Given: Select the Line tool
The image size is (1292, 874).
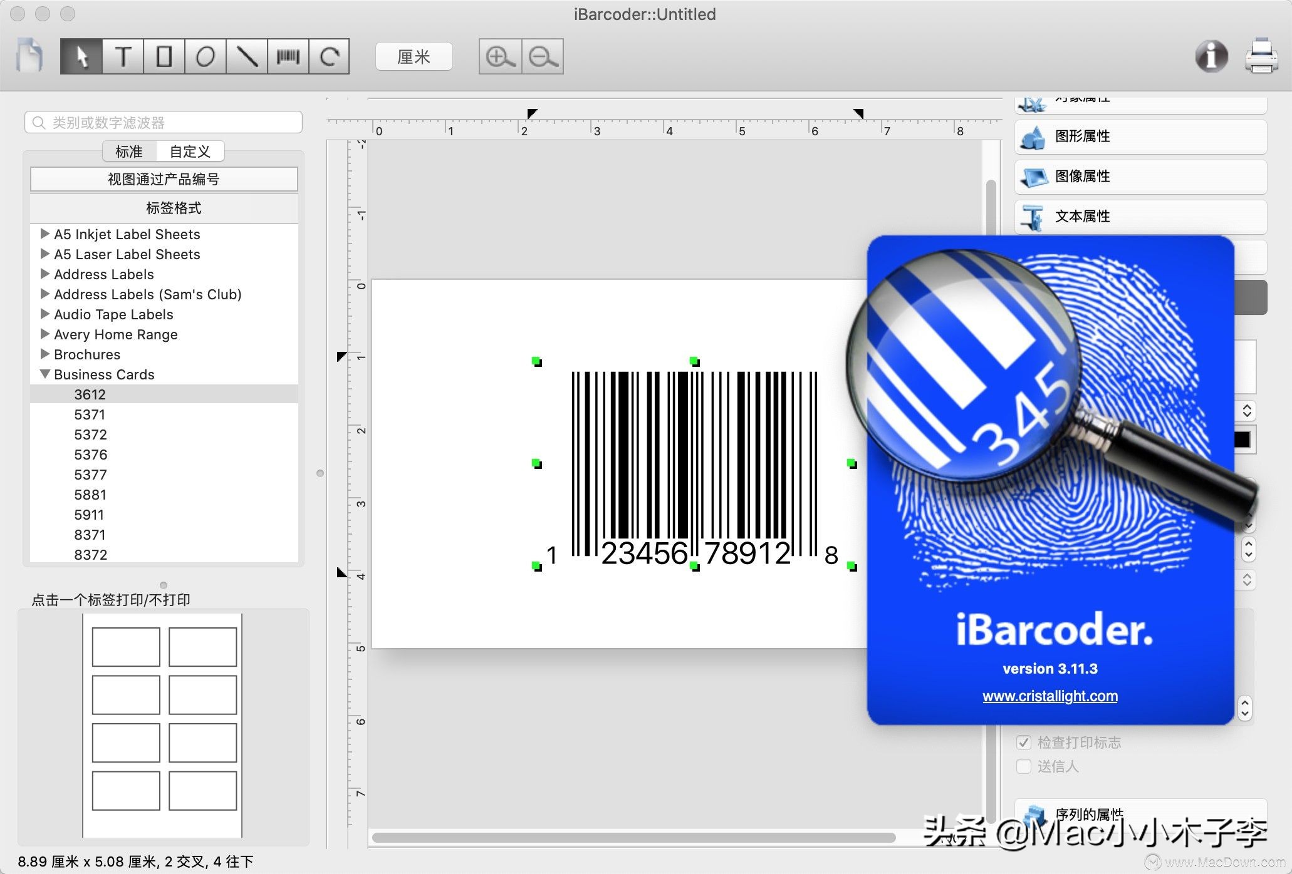Looking at the screenshot, I should tap(247, 56).
